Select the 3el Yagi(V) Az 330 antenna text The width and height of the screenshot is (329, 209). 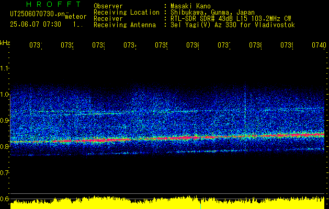(x=233, y=25)
